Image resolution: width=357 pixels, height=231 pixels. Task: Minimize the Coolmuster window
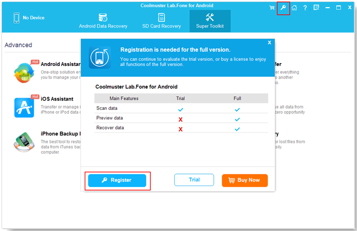[x=327, y=8]
